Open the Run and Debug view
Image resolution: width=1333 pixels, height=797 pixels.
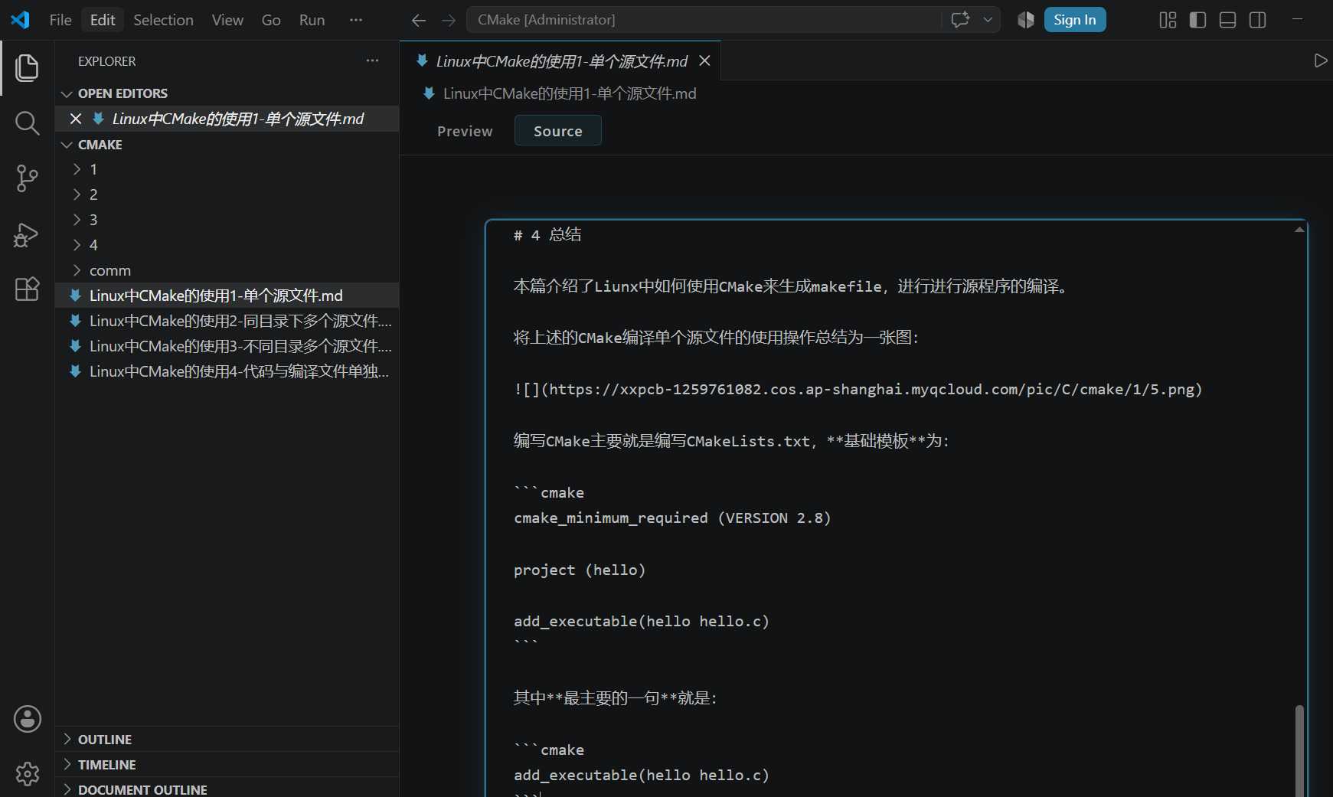[27, 234]
